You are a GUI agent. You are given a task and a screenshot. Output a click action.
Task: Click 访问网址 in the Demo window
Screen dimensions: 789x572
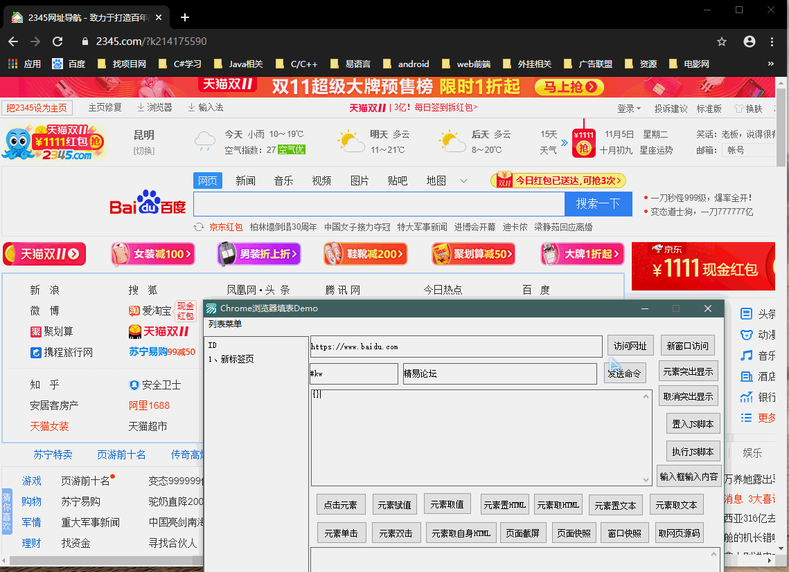click(x=630, y=346)
